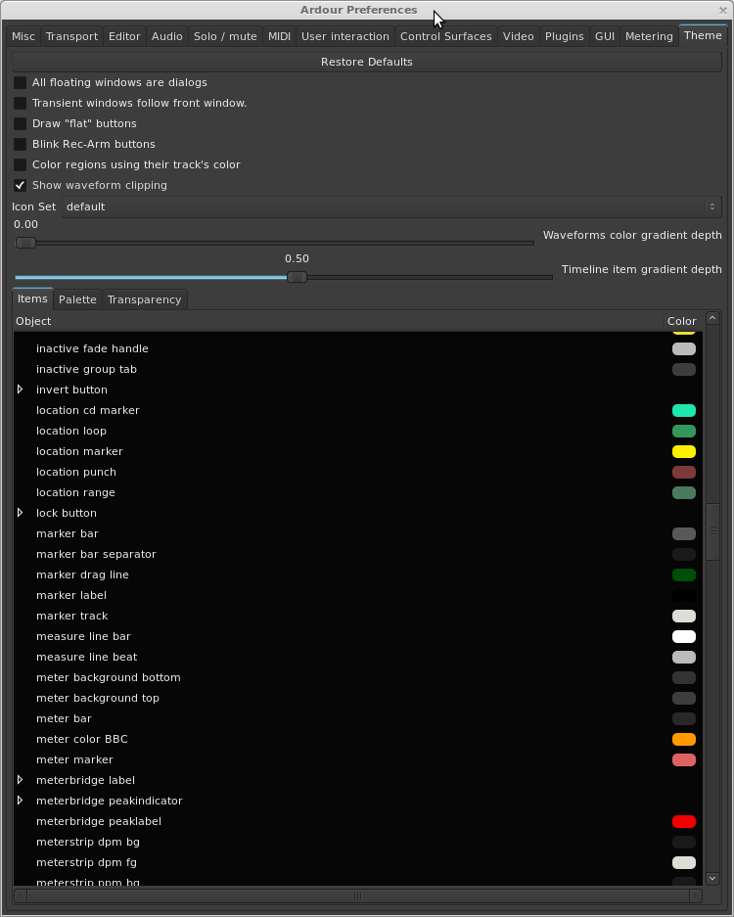Open the meter marker color swatch
This screenshot has width=734, height=917.
[x=683, y=759]
